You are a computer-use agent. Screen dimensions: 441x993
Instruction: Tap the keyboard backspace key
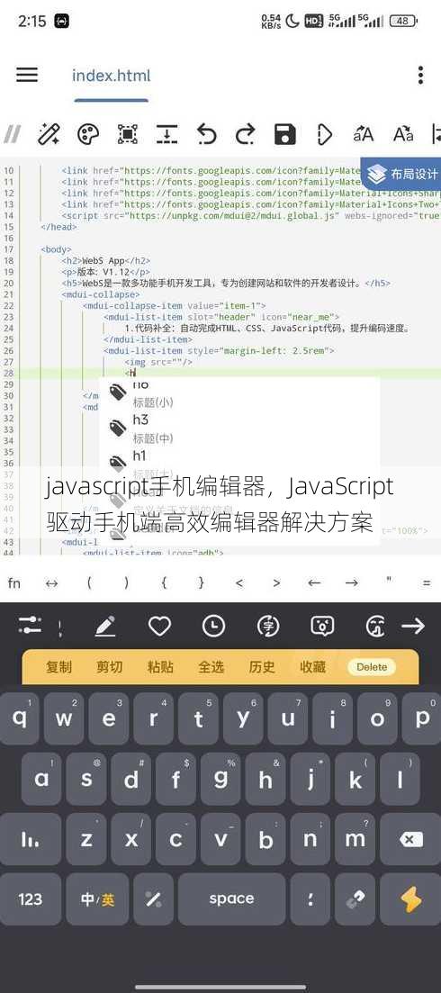point(410,839)
